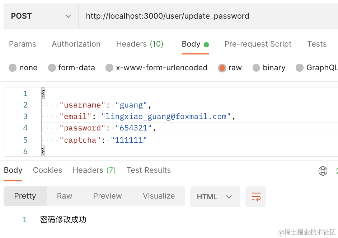Show the response Cookies tab
The image size is (338, 238).
(x=47, y=170)
